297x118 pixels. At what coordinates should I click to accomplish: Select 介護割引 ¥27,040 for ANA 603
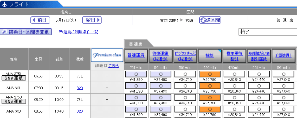pyautogui.click(x=283, y=109)
